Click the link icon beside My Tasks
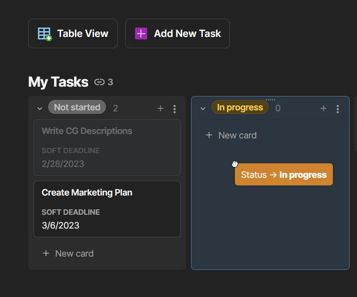The image size is (357, 297). coord(99,82)
